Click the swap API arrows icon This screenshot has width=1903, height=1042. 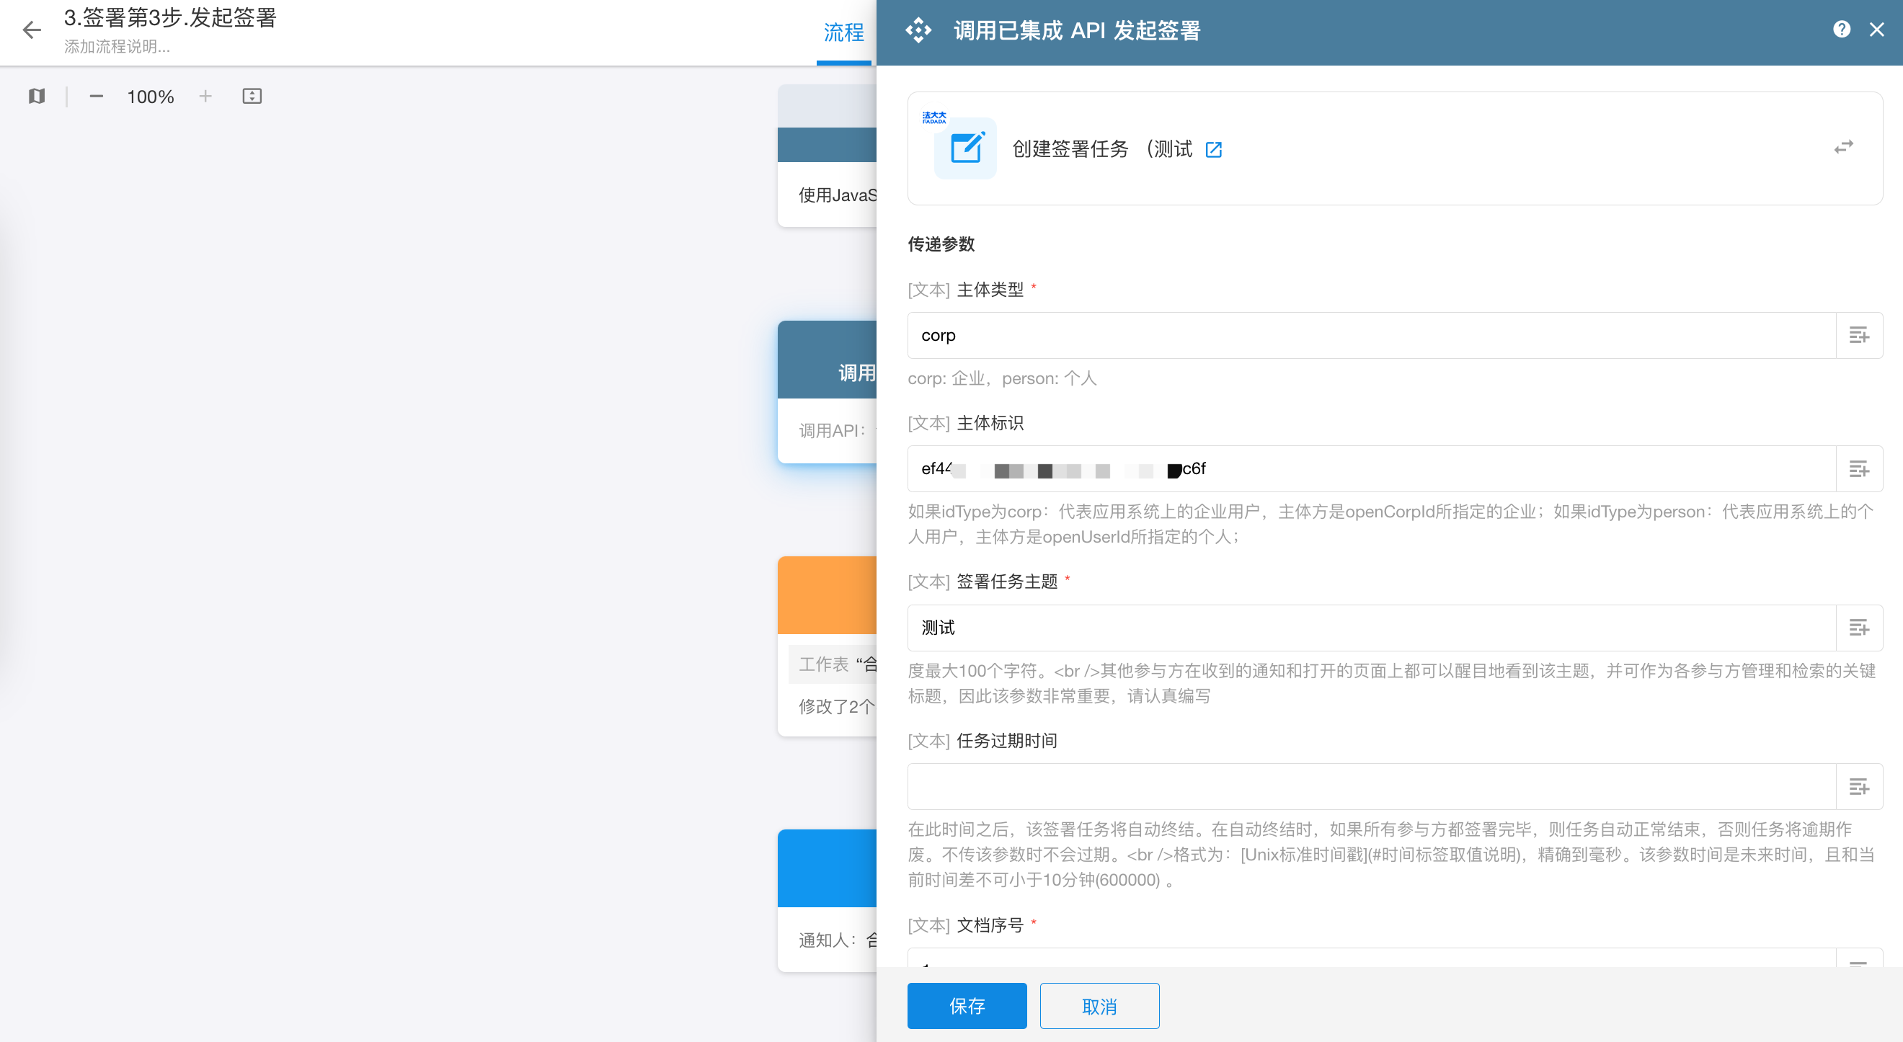(1843, 148)
